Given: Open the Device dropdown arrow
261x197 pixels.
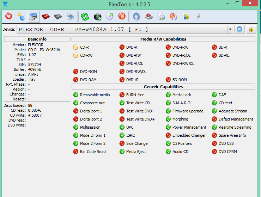Looking at the screenshot, I should (x=230, y=30).
